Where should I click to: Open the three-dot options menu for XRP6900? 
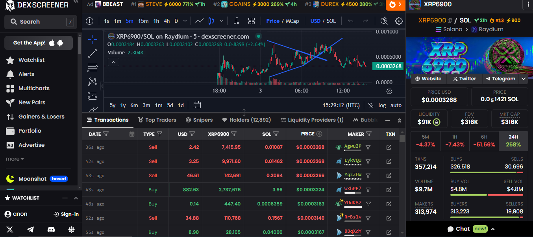click(528, 5)
